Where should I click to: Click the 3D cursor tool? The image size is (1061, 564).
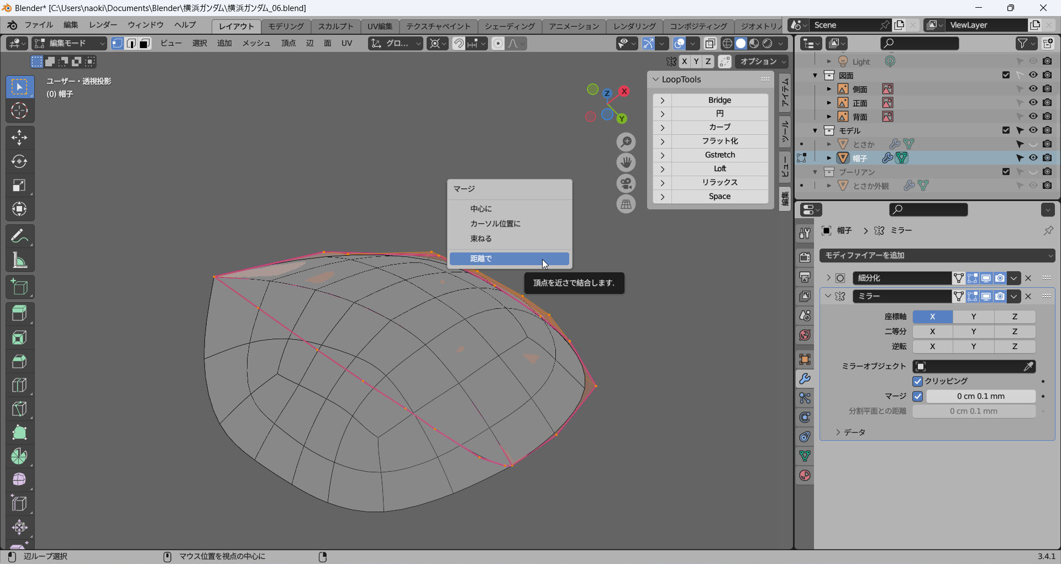coord(19,111)
